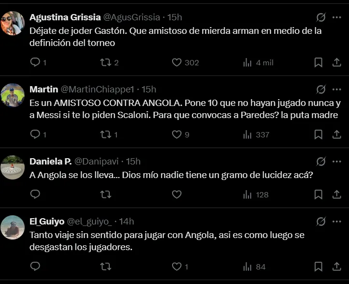
Task: Bookmark El_Guiyo's tweet
Action: (x=318, y=267)
